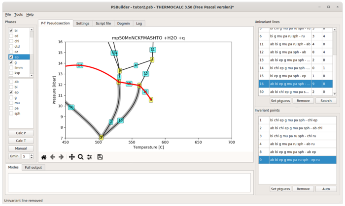Image resolution: width=345 pixels, height=206 pixels.
Task: Open the Tools menu
Action: [x=19, y=14]
